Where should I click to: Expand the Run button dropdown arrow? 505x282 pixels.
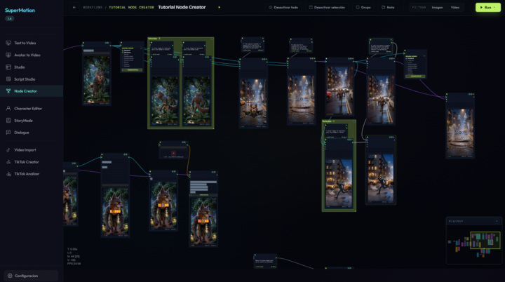point(494,8)
